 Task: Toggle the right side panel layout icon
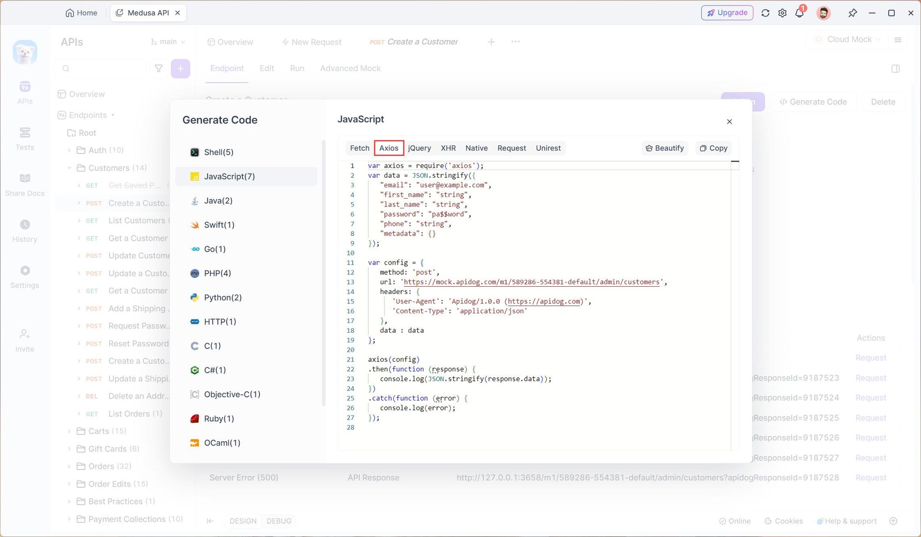(x=895, y=69)
